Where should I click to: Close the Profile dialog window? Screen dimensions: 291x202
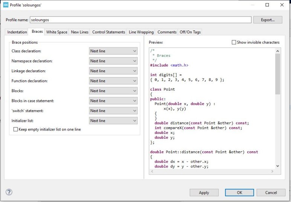(282, 5)
